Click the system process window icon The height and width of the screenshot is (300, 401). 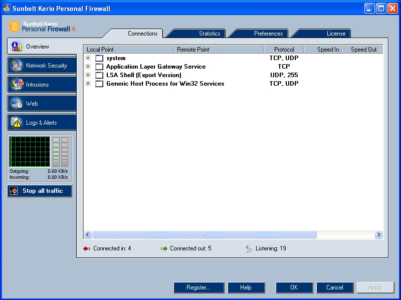click(99, 58)
